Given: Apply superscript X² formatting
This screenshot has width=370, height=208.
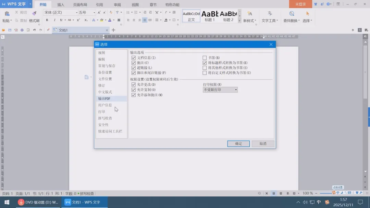Looking at the screenshot, I should [x=78, y=20].
